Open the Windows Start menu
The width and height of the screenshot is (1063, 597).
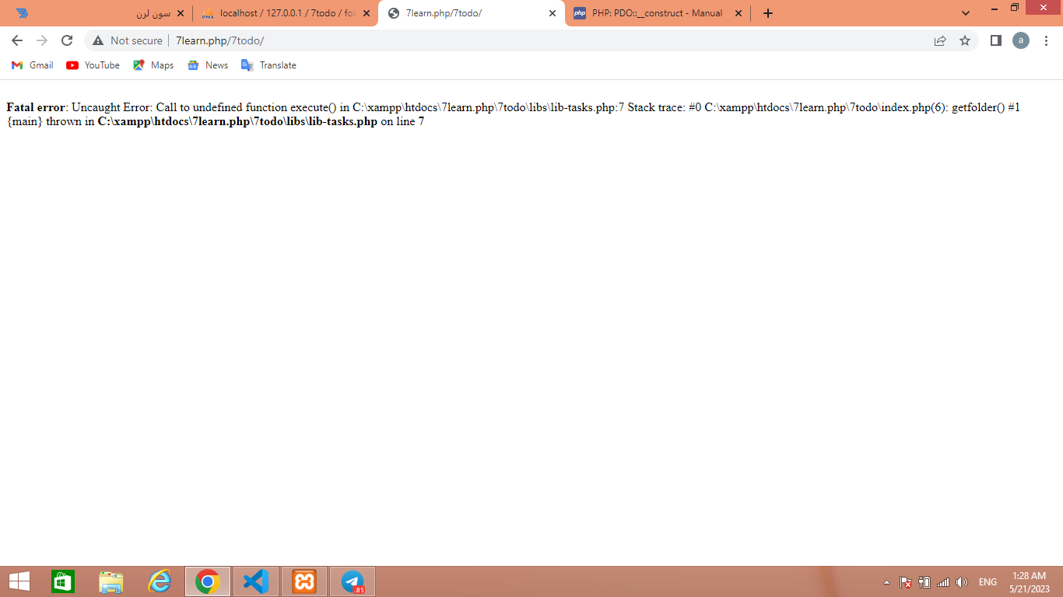coord(19,581)
